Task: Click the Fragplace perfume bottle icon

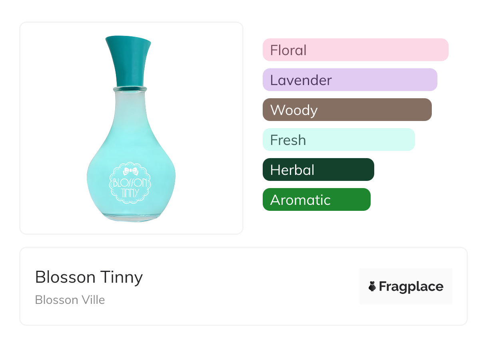Action: 372,286
